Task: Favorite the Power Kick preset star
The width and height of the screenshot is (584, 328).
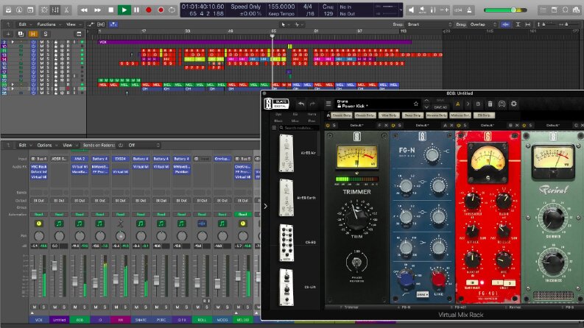Action: point(415,104)
